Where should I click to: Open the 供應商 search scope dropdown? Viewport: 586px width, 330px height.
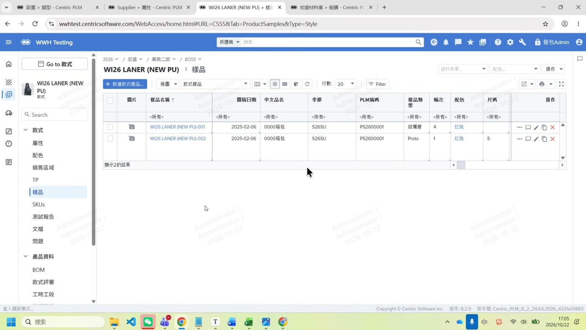[x=229, y=42]
